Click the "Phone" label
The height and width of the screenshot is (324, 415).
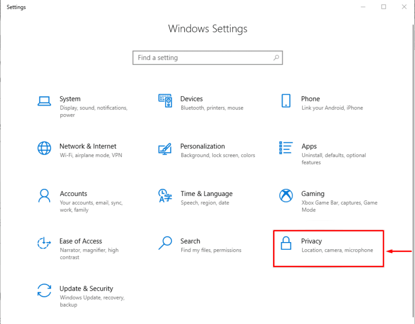coord(310,99)
